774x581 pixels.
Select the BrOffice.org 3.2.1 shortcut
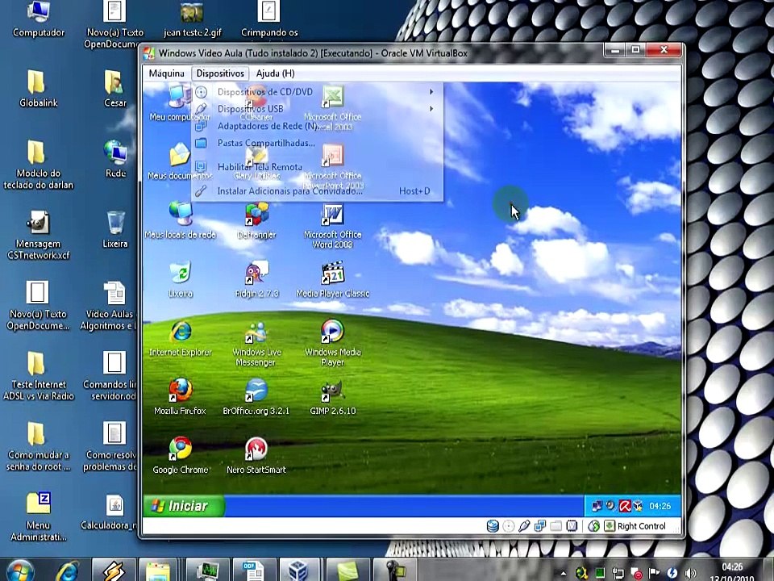(256, 397)
